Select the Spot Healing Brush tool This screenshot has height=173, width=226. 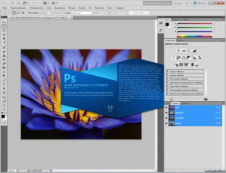(x=4, y=47)
